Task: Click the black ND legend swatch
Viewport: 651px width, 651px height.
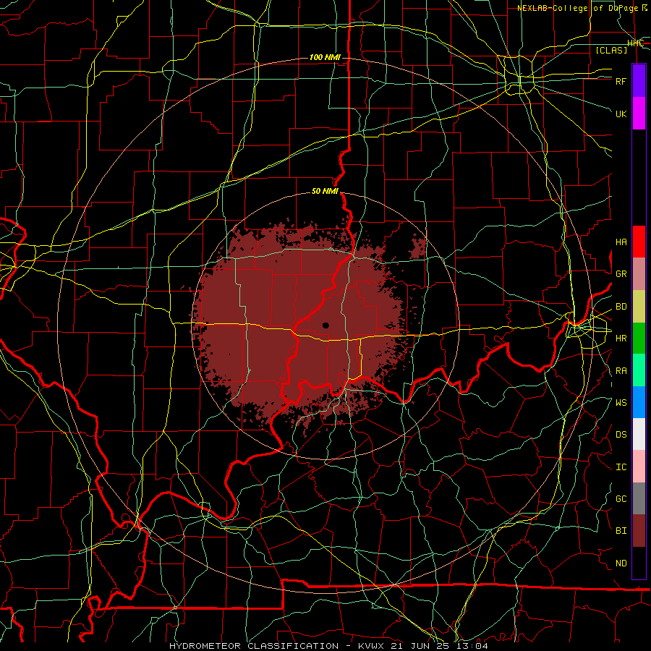Action: 639,563
